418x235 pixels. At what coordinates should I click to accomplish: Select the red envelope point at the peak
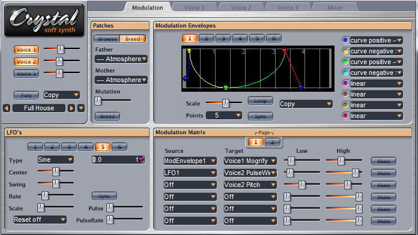click(285, 50)
